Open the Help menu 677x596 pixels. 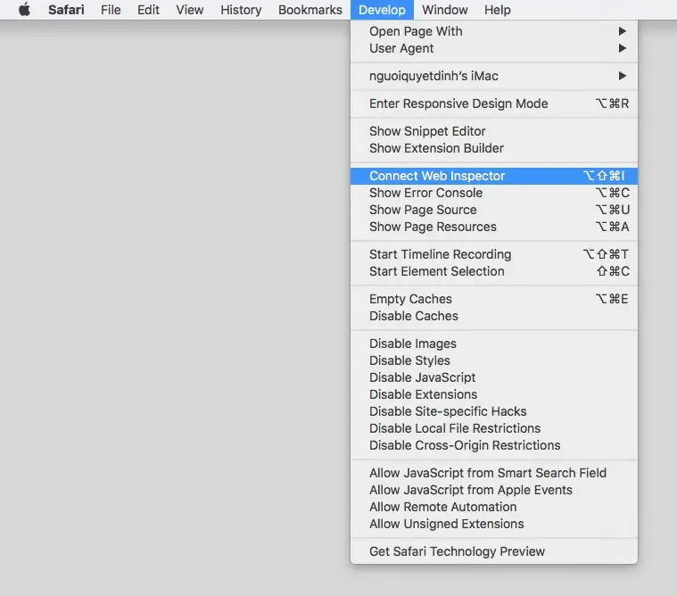point(497,10)
